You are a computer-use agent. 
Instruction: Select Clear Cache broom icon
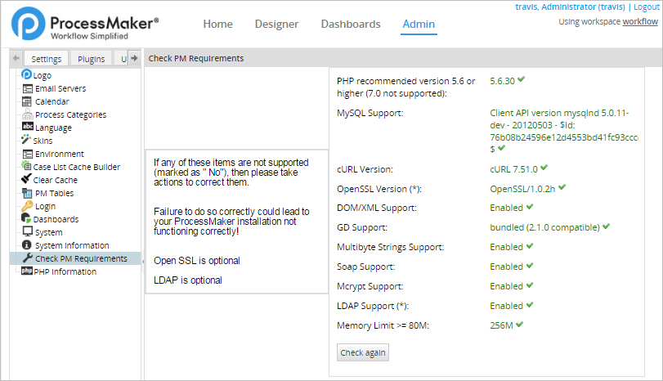point(27,180)
